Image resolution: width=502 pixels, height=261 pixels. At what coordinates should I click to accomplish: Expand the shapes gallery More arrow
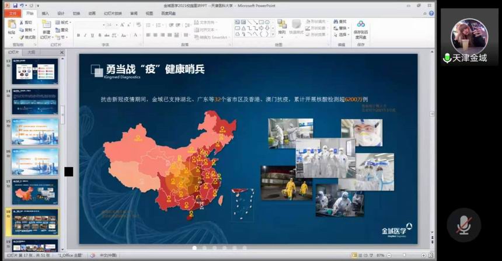point(273,34)
